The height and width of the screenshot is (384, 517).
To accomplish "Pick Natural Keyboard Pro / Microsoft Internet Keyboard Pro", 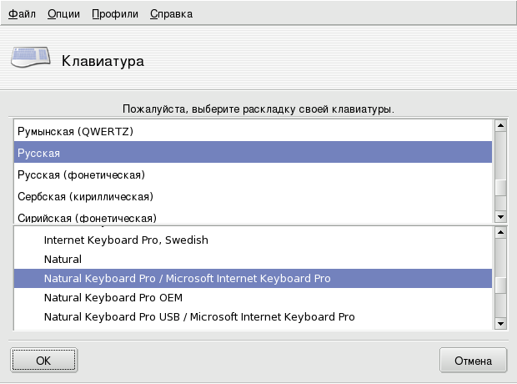I will (x=188, y=278).
